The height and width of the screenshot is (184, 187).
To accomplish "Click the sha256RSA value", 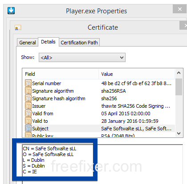I will coord(114,91).
